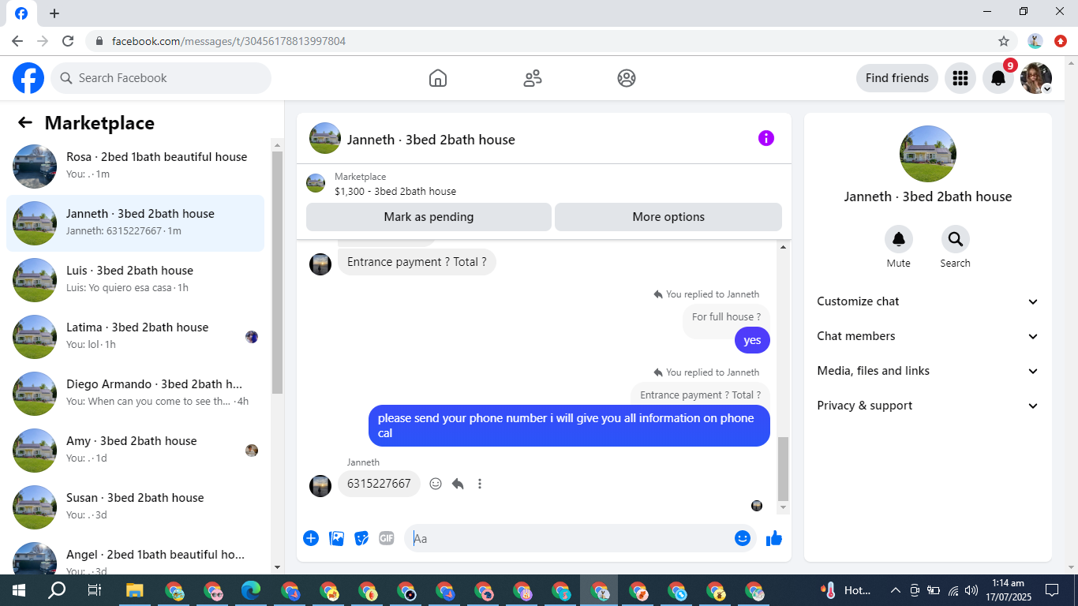This screenshot has width=1078, height=606.
Task: Click the conversation list scrollbar thumb
Action: point(277,272)
